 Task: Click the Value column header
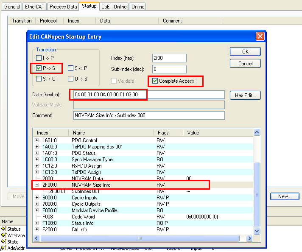[218, 133]
